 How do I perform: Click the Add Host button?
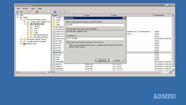[x=102, y=60]
